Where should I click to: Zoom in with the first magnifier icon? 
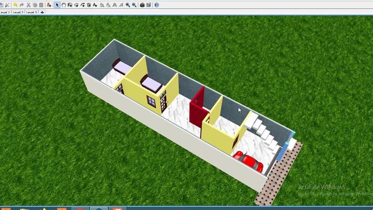(x=128, y=5)
